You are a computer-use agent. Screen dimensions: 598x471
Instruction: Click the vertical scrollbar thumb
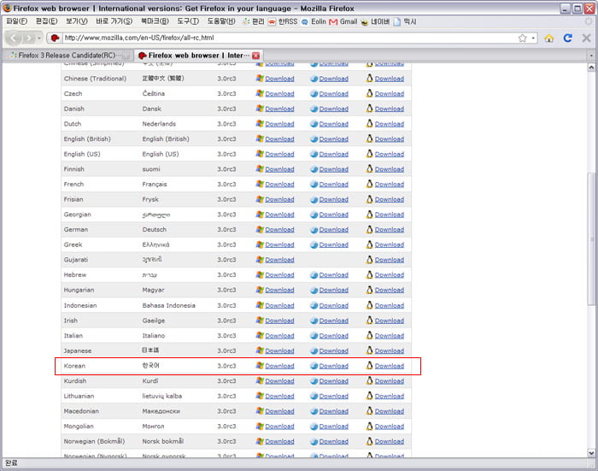(x=591, y=239)
